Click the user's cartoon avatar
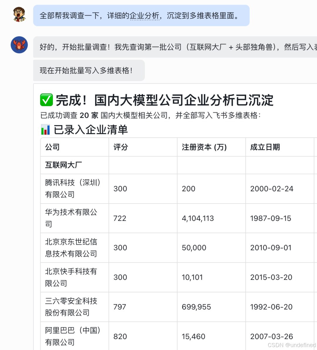 [19, 14]
